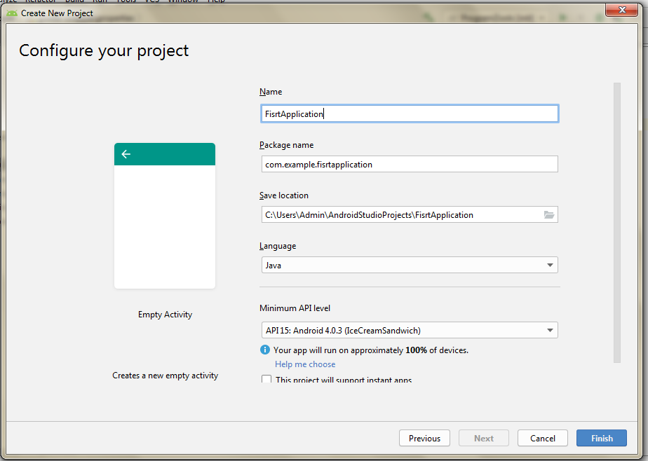648x461 pixels.
Task: Click the Create New Project title bar
Action: pos(281,13)
